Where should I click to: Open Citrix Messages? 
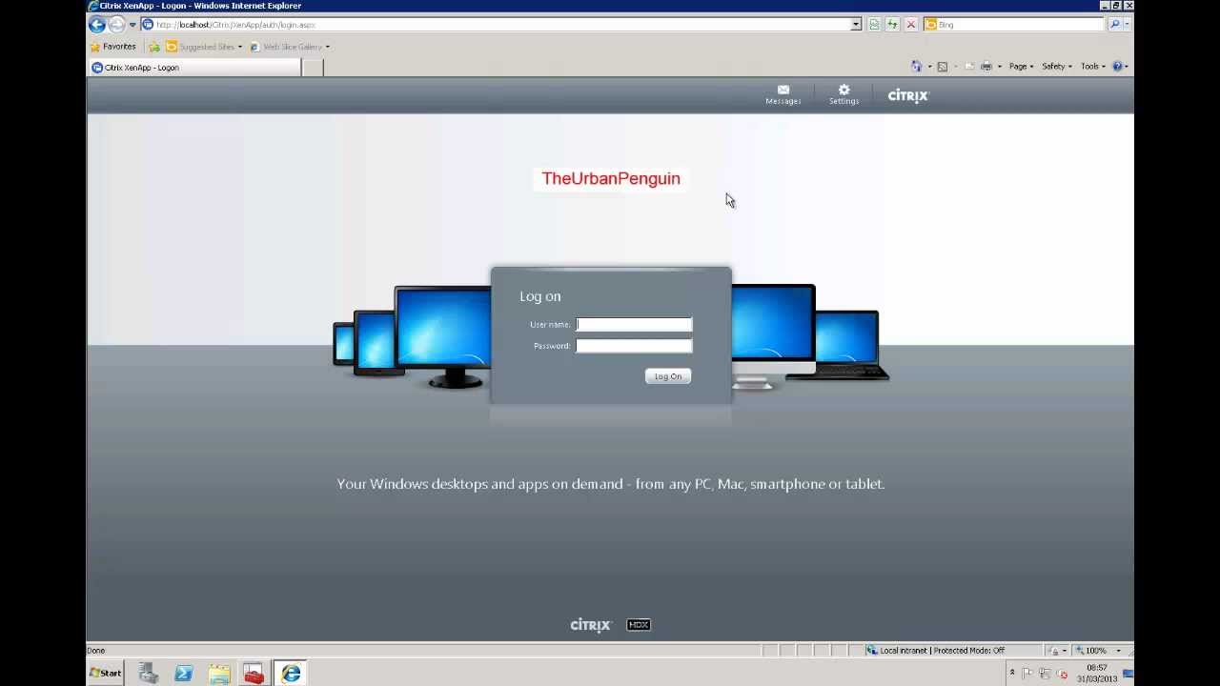coord(783,95)
